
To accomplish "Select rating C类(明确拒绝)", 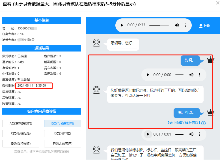I will (21, 134).
